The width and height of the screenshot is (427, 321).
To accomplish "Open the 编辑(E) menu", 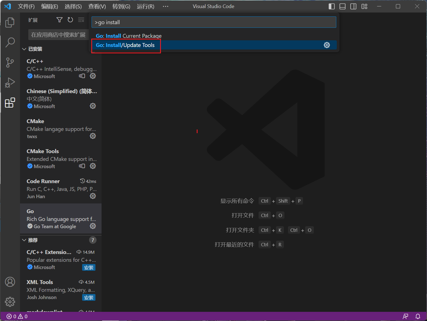I will pyautogui.click(x=50, y=6).
